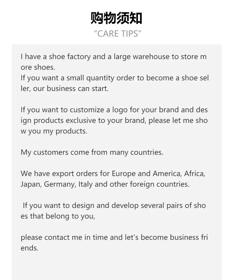Click the final line "ends."
233x280 pixels.
[29, 248]
